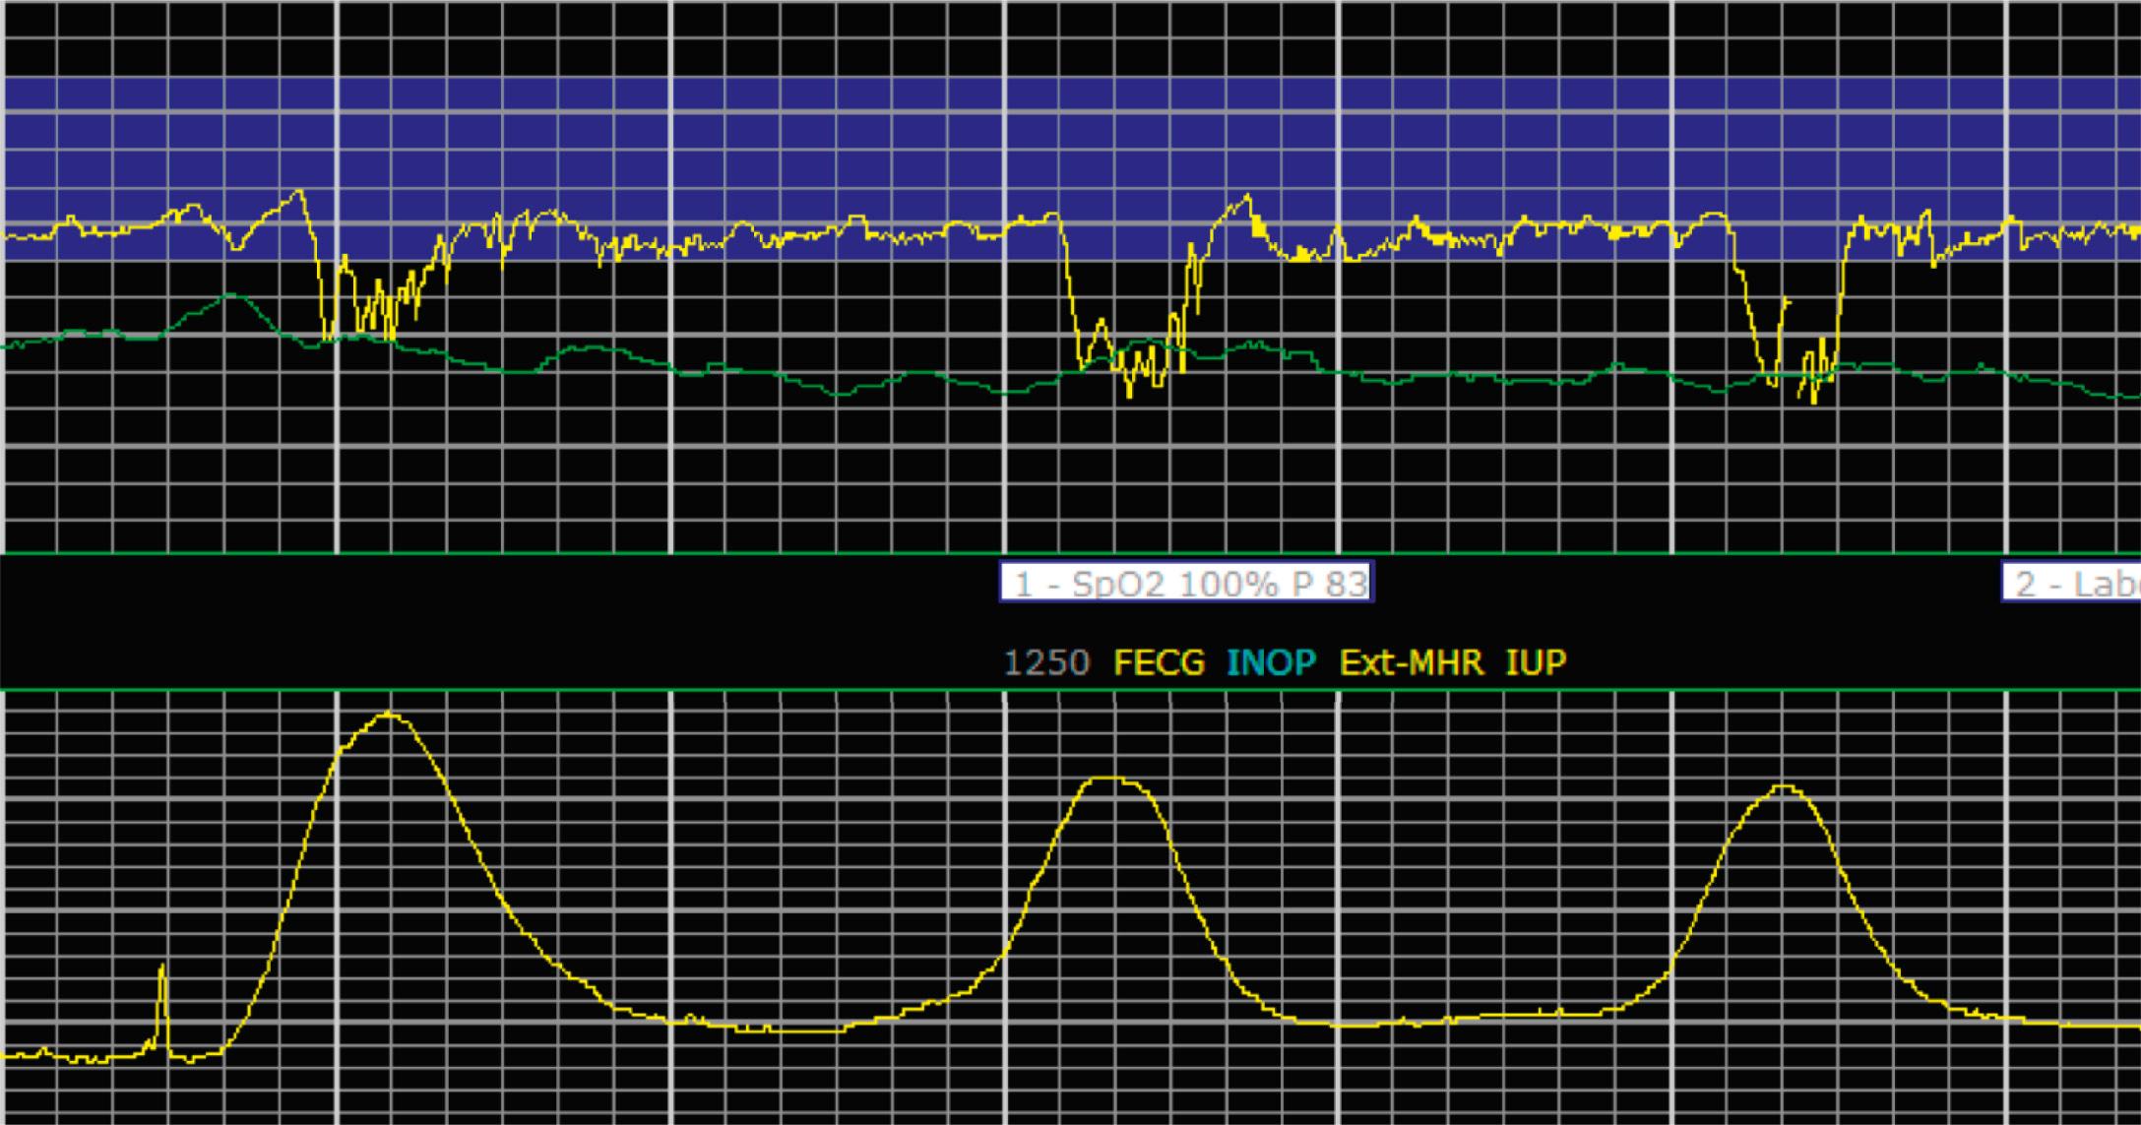Select the FECG channel label
Image resolution: width=2141 pixels, height=1125 pixels.
[1159, 663]
